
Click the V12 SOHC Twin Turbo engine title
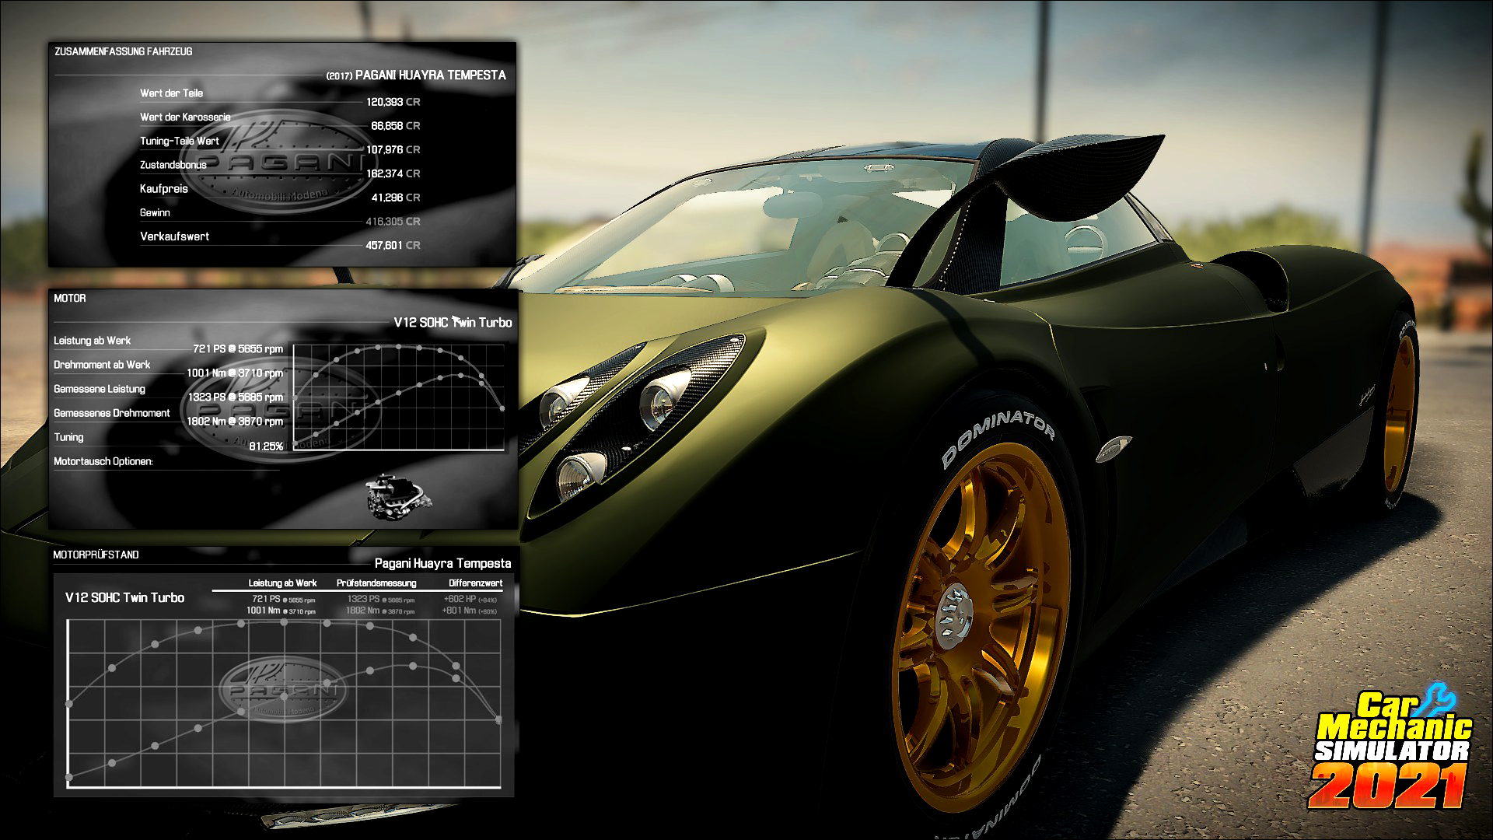coord(453,323)
